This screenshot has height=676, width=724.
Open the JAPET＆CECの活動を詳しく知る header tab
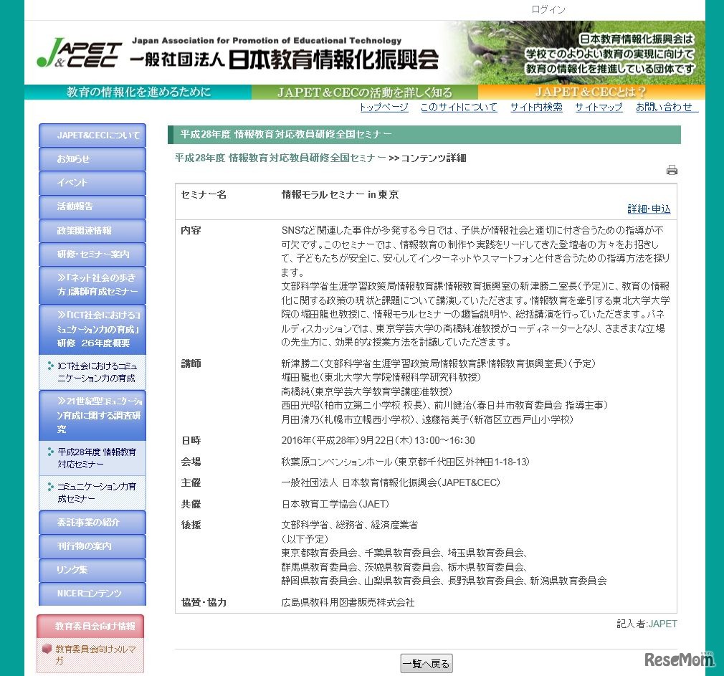(364, 92)
